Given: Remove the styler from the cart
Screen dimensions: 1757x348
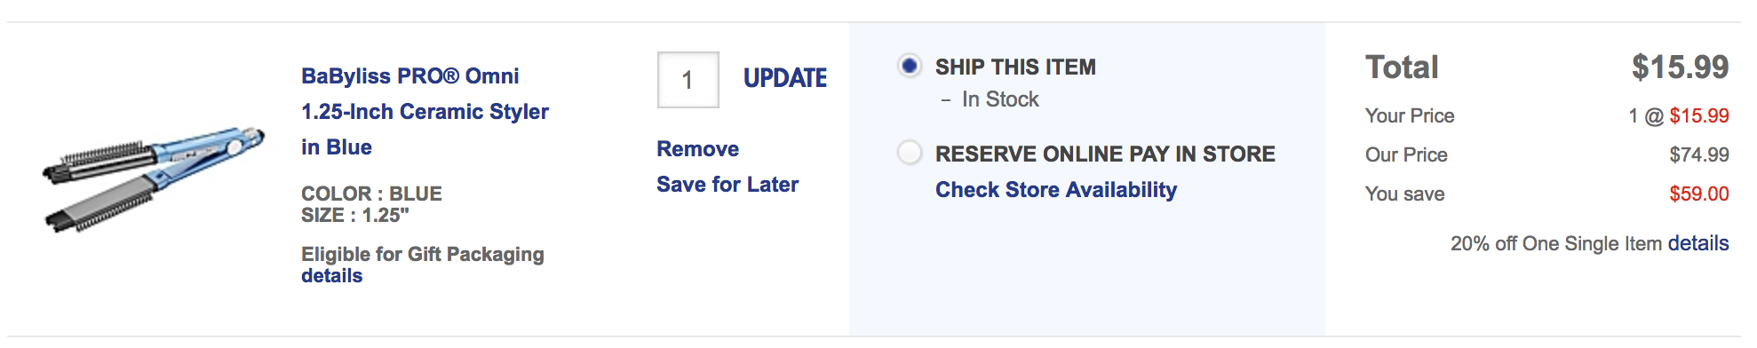Looking at the screenshot, I should click(x=697, y=149).
